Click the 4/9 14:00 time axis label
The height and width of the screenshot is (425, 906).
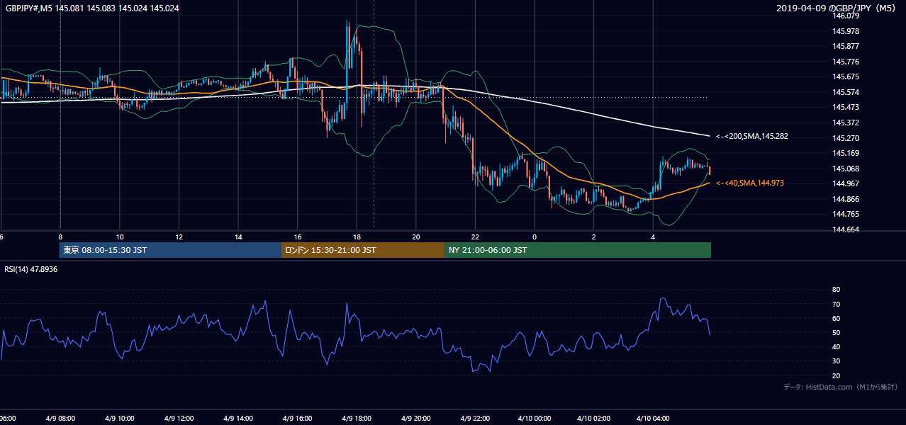coord(238,418)
